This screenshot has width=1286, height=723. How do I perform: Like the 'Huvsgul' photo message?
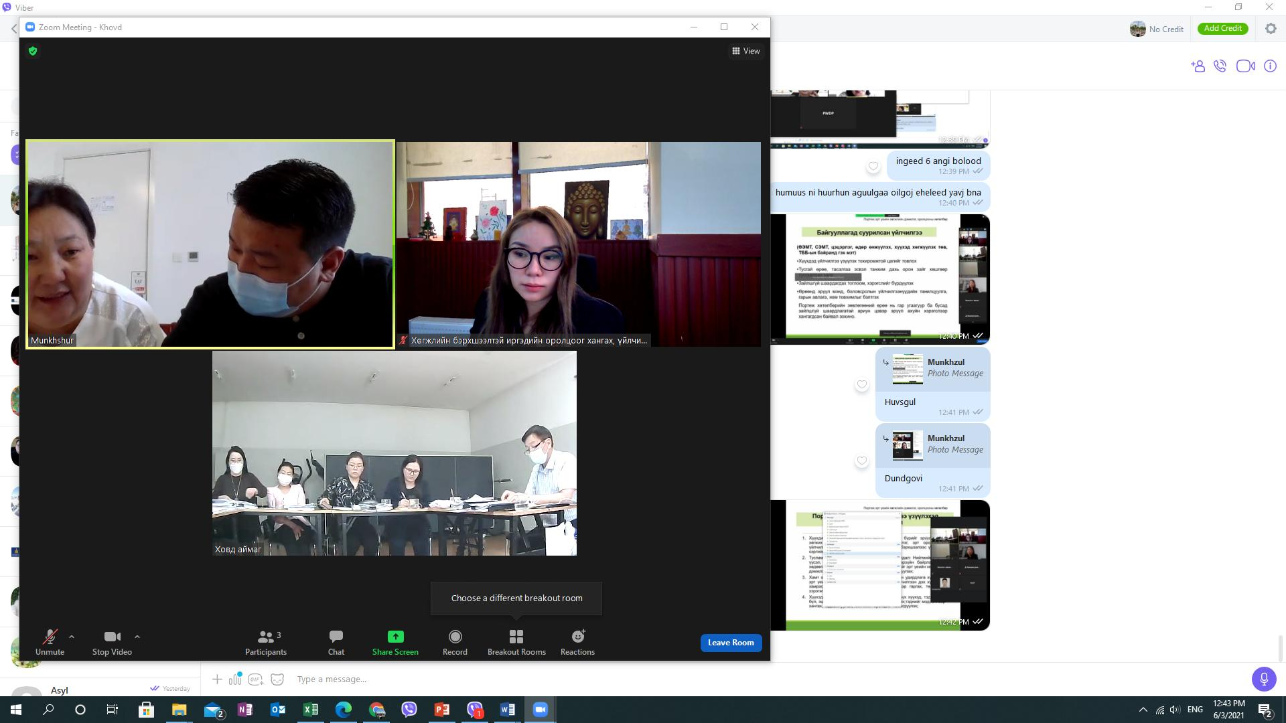click(x=862, y=384)
